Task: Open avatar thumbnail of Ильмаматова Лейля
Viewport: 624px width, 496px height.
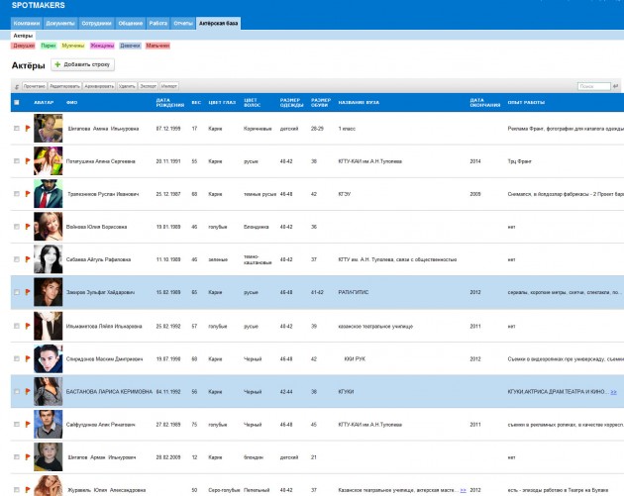Action: [48, 326]
